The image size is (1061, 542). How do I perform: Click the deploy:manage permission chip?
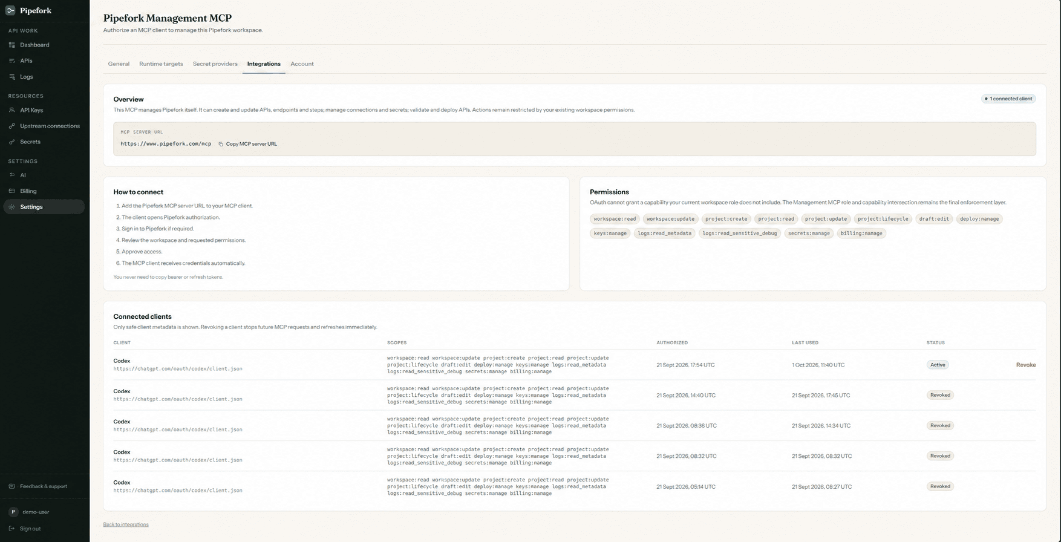pos(979,219)
